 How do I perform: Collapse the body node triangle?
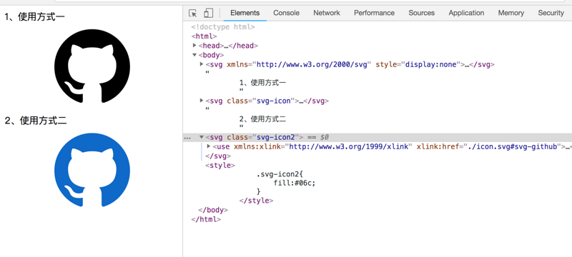194,55
